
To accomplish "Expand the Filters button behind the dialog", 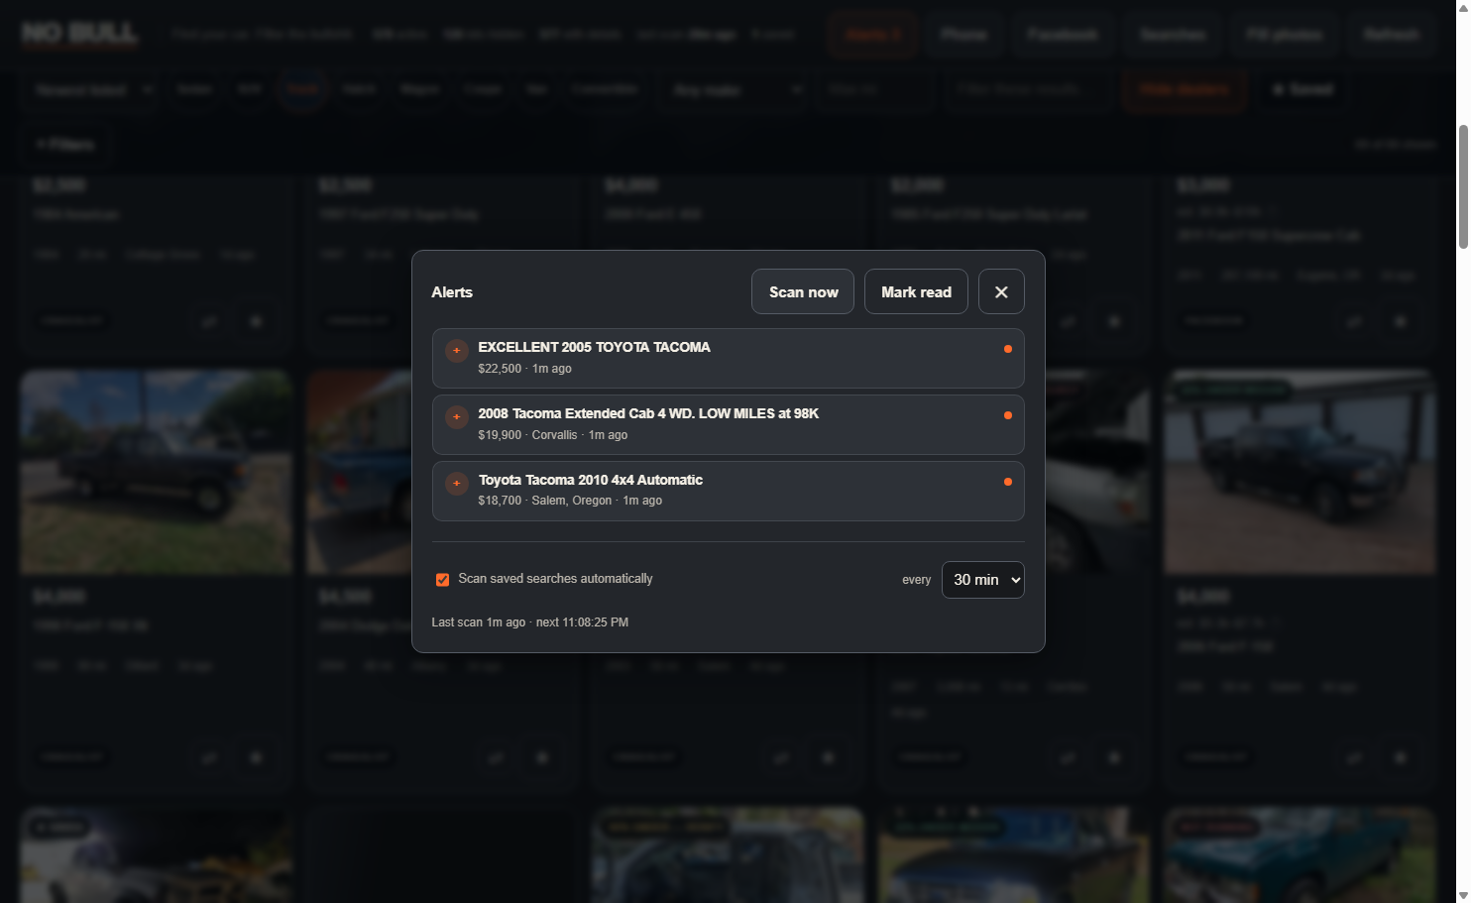I will pos(65,145).
